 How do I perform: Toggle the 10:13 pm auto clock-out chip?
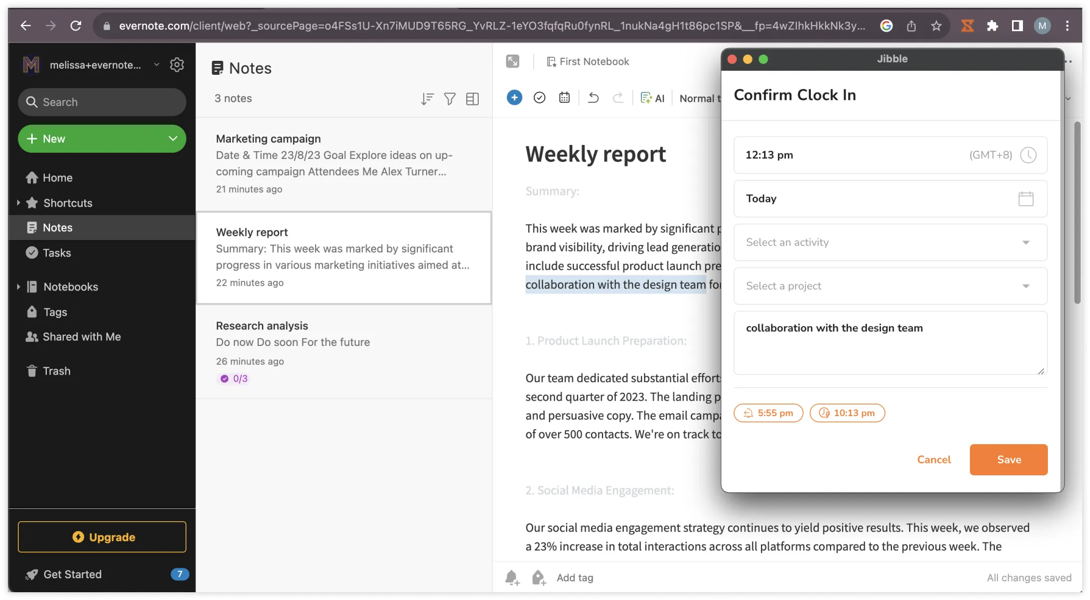tap(847, 413)
